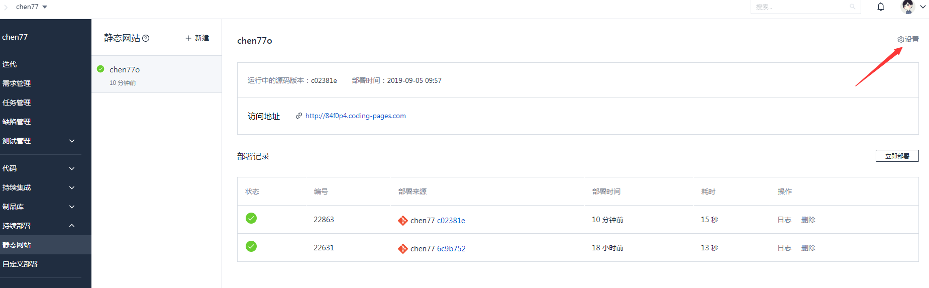This screenshot has width=929, height=288.
Task: Expand 代码 section in the sidebar
Action: (72, 168)
